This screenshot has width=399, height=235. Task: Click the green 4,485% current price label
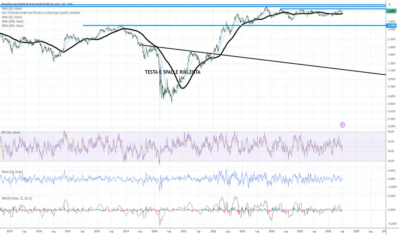392,11
